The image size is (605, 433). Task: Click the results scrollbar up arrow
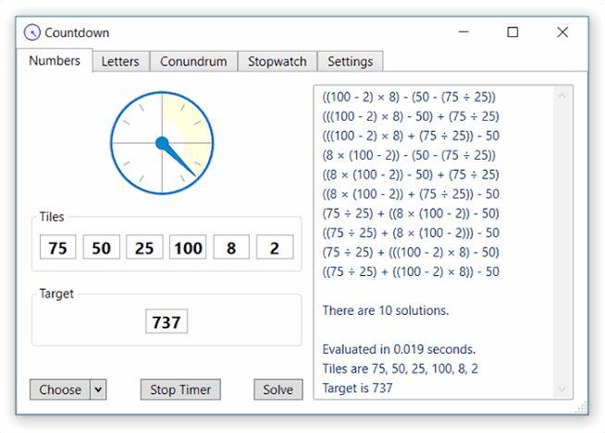point(562,95)
